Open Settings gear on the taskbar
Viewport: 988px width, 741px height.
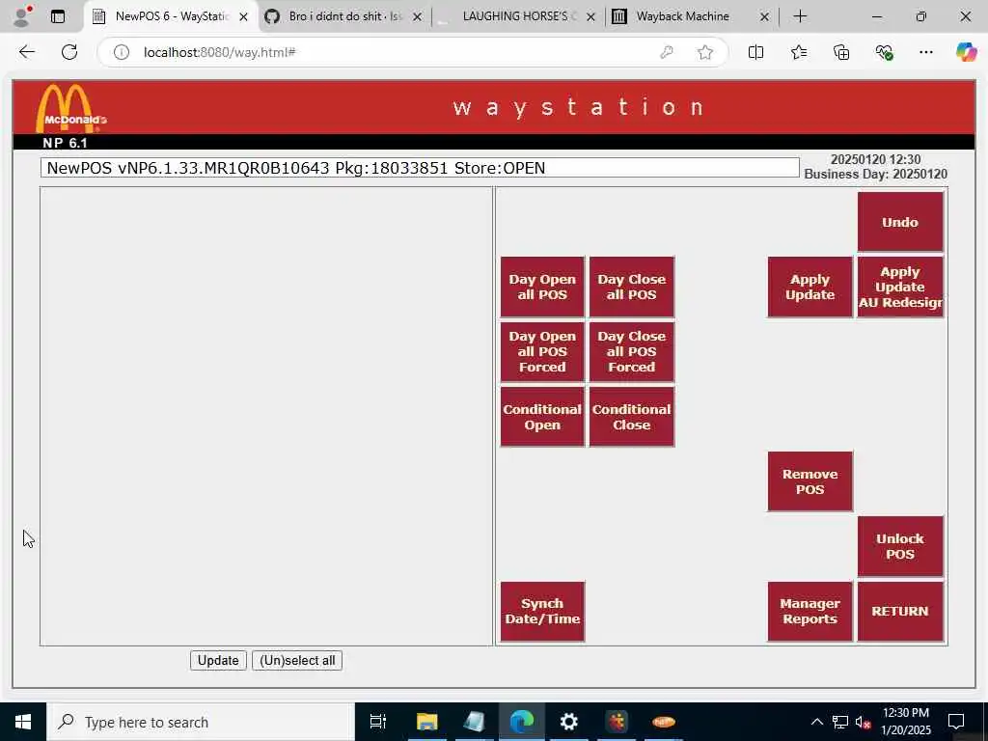[x=569, y=722]
